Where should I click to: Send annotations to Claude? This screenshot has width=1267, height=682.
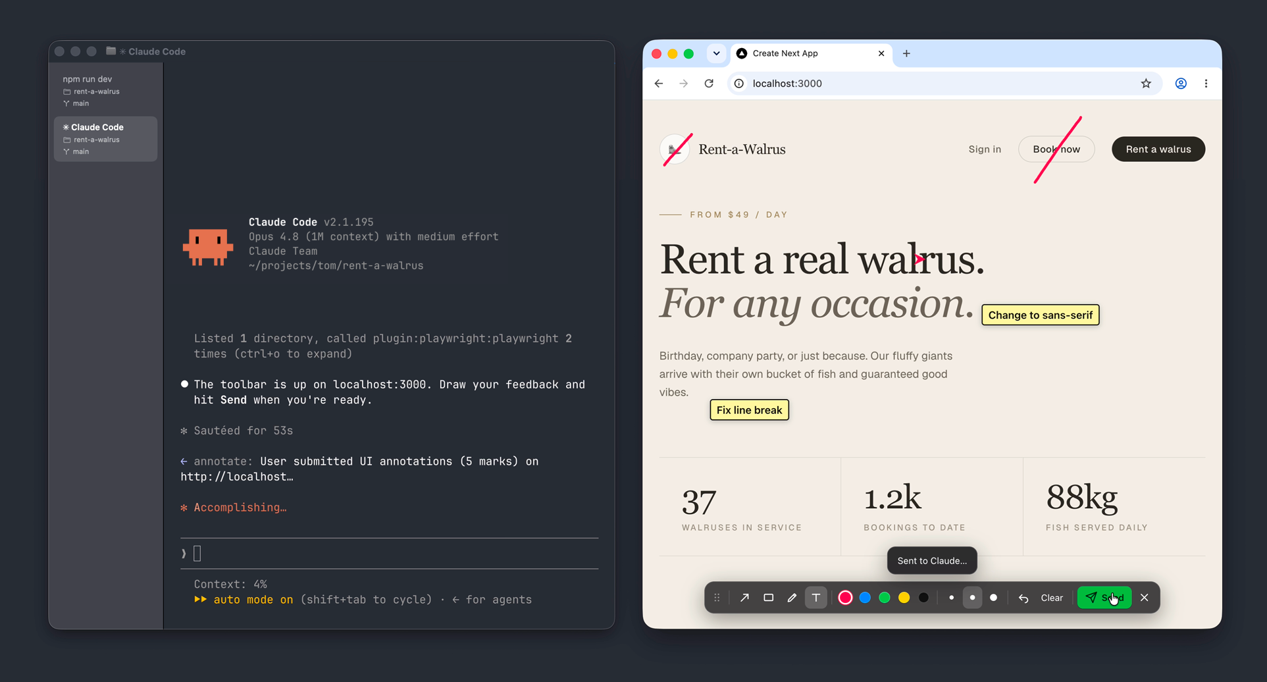point(1104,598)
